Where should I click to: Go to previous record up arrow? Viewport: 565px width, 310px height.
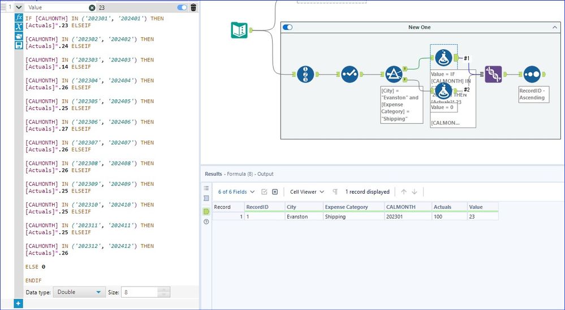(404, 191)
